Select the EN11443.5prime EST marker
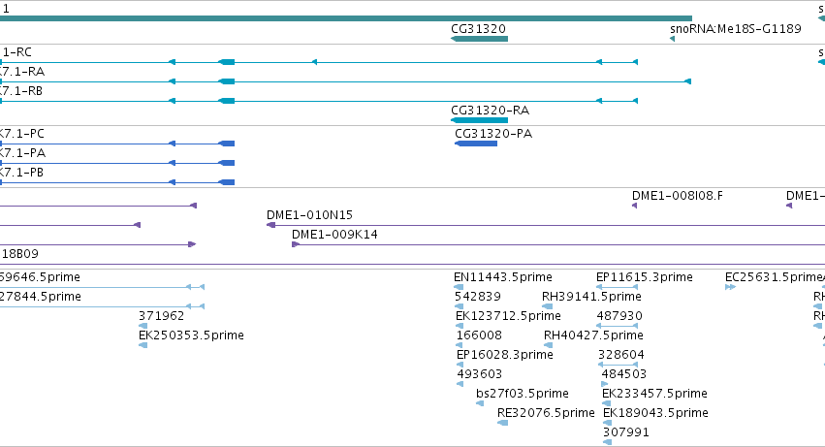Viewport: 825px width, 447px height. pyautogui.click(x=459, y=287)
